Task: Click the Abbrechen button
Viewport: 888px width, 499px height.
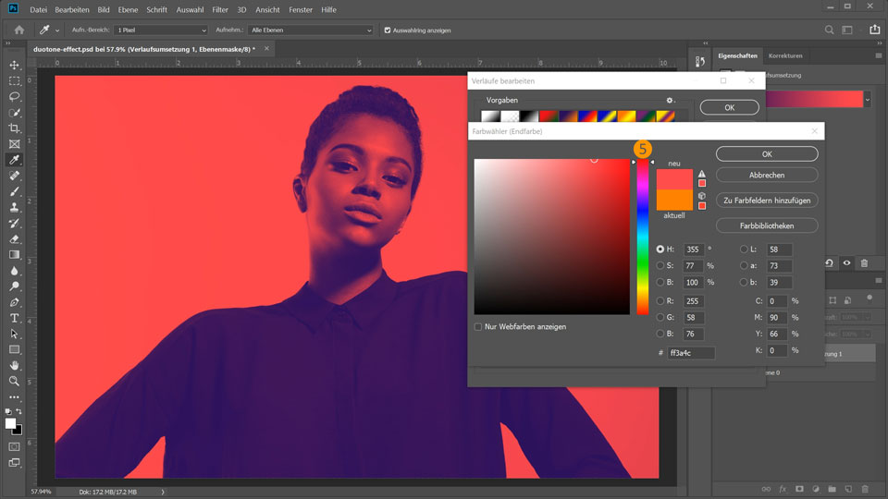Action: (x=767, y=176)
